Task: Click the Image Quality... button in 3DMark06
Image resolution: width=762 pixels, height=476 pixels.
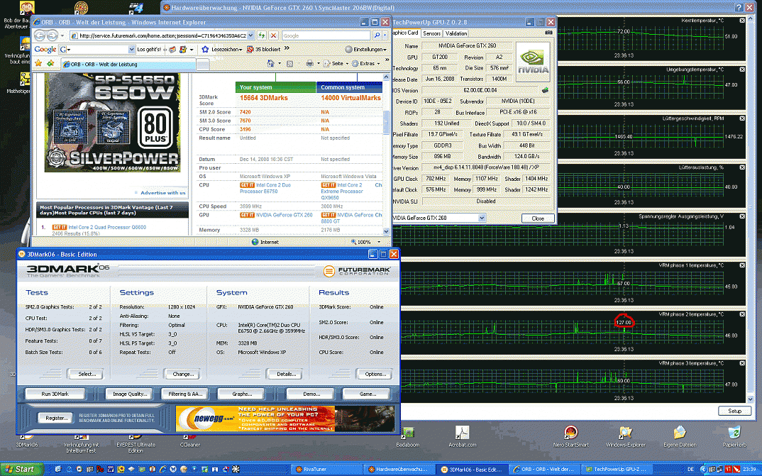Action: pos(130,394)
